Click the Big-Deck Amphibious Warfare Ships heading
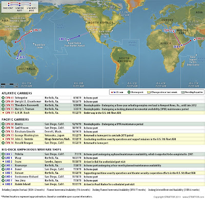205x199 pixels. 31,150
